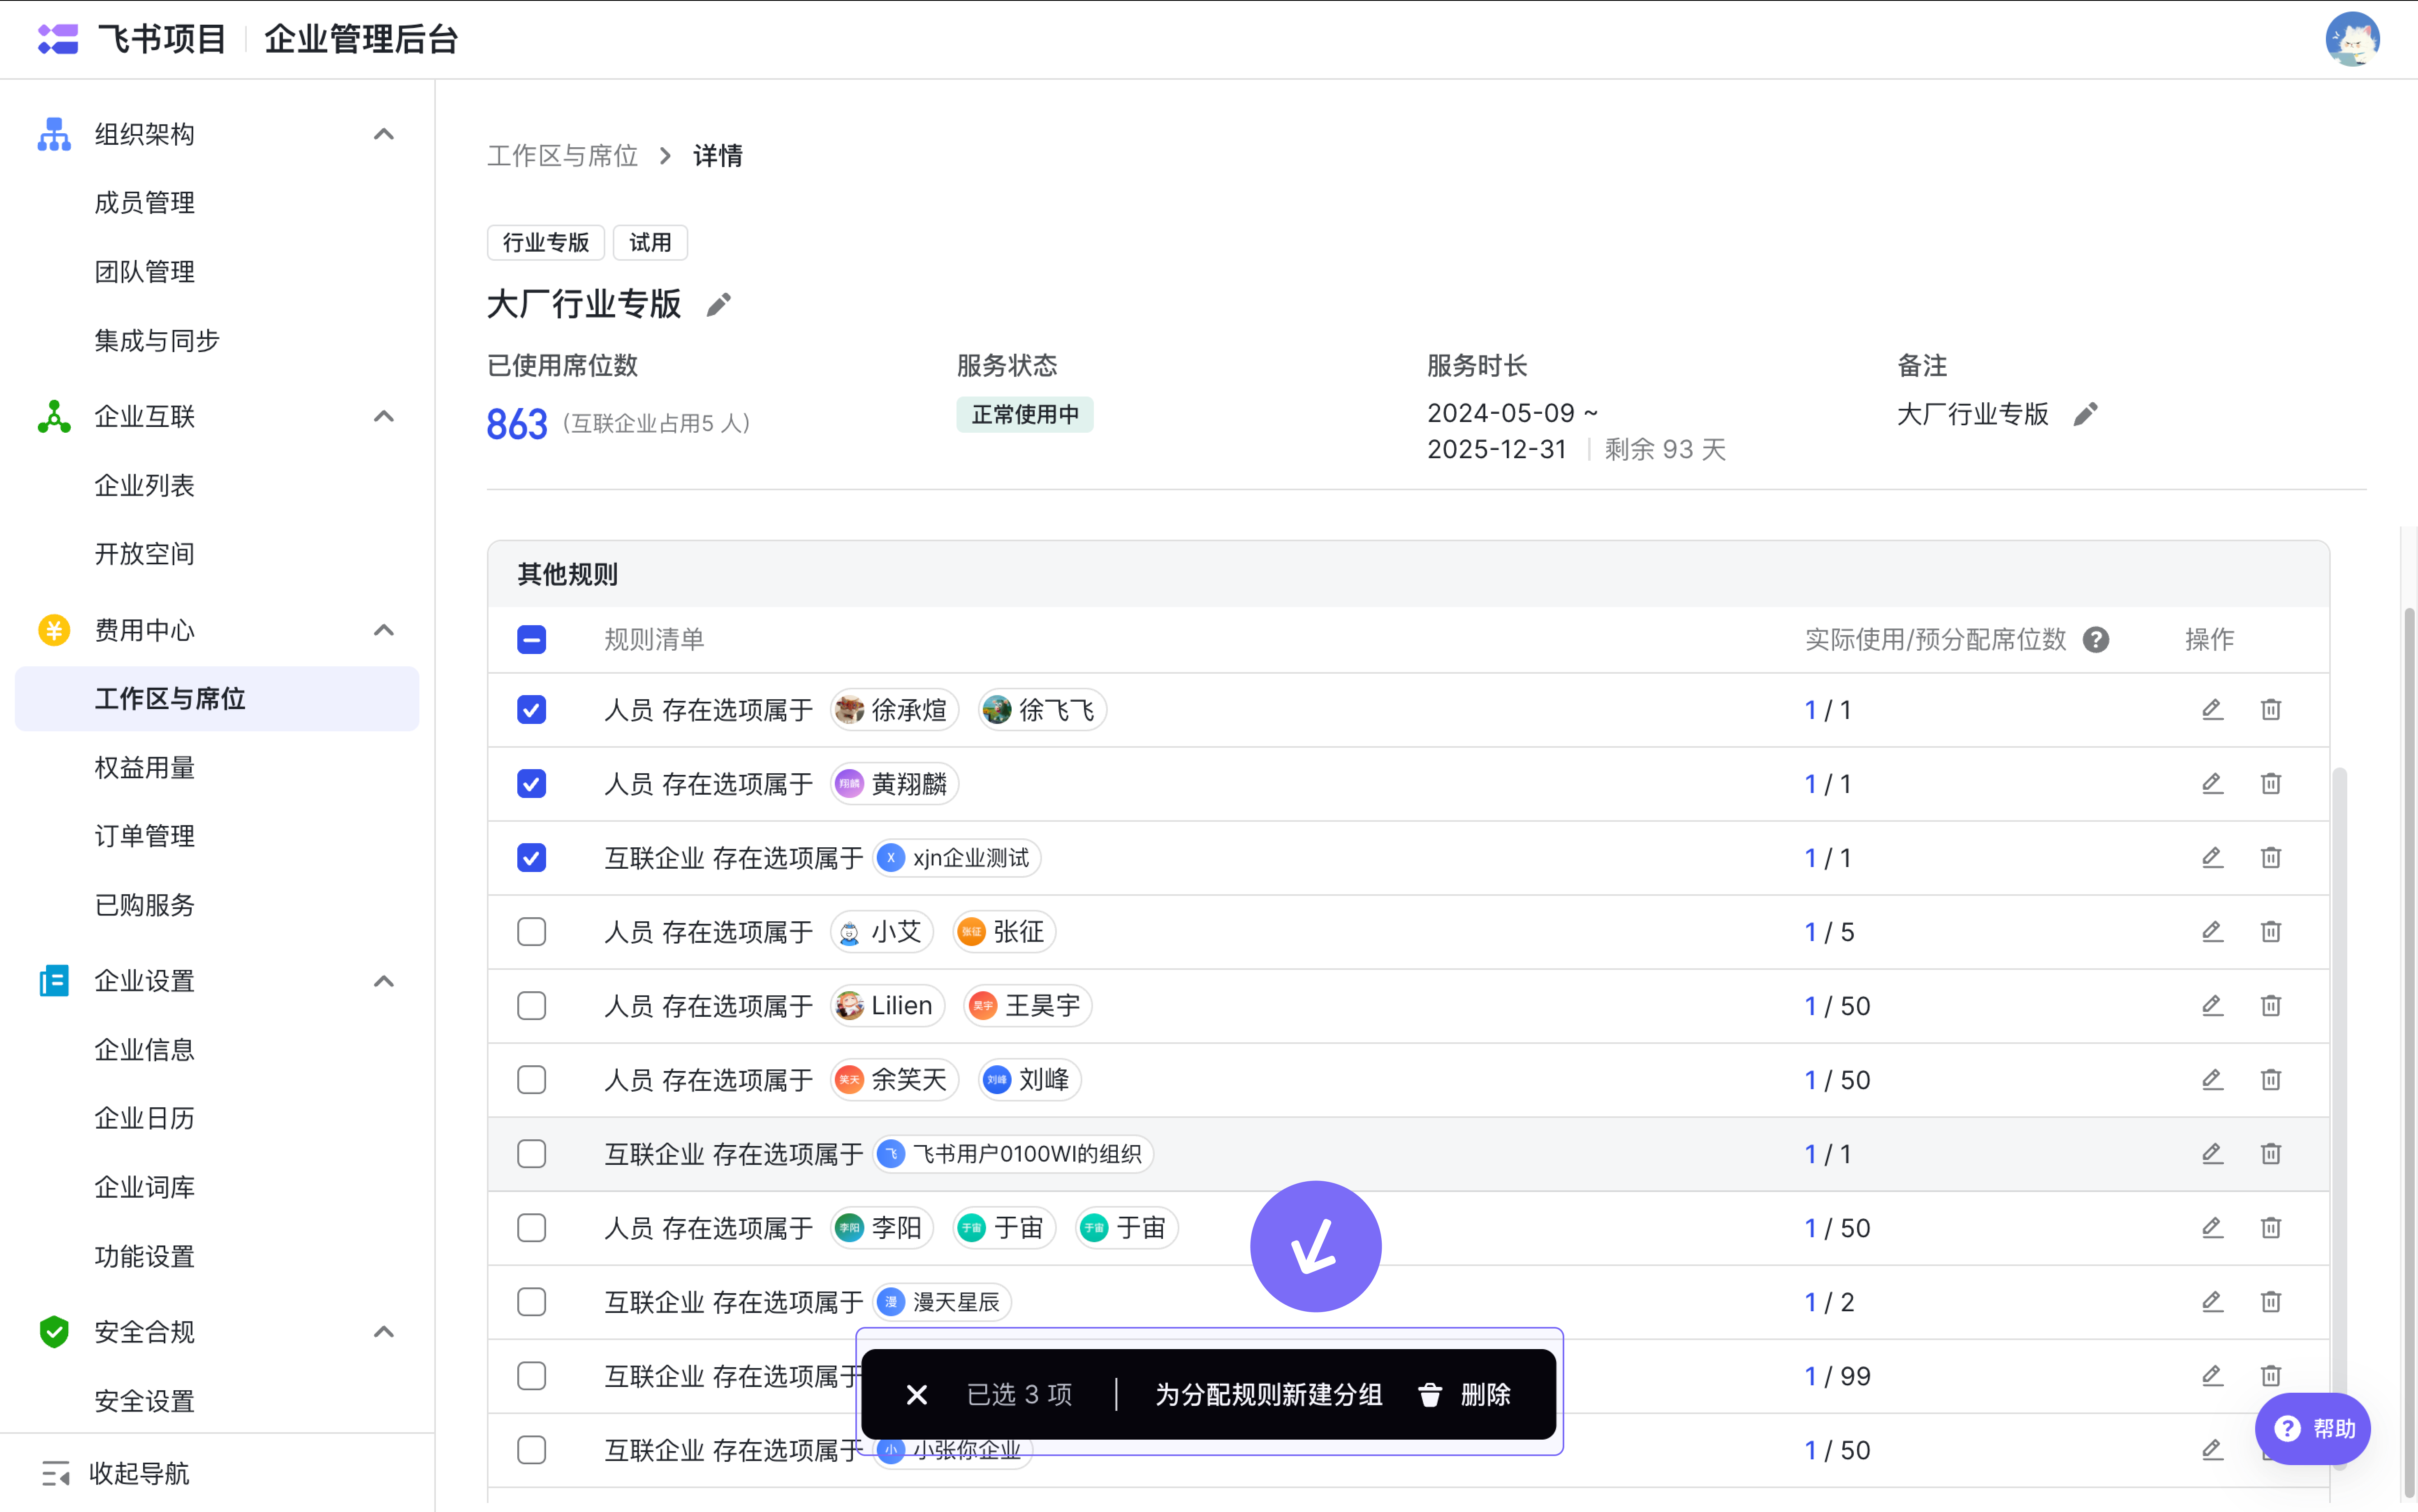Delete the 黄翔麟 rule
The width and height of the screenshot is (2418, 1512).
(x=2271, y=784)
